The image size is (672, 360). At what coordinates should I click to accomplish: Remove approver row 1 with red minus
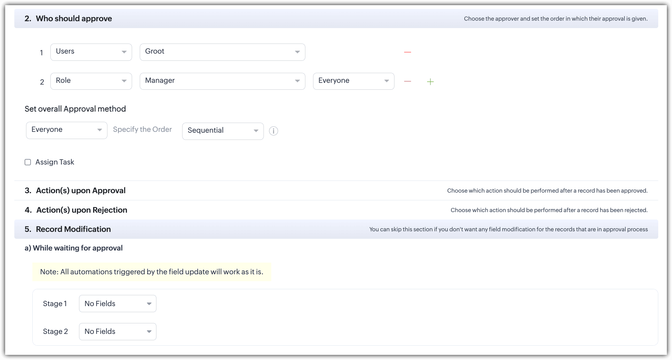407,52
